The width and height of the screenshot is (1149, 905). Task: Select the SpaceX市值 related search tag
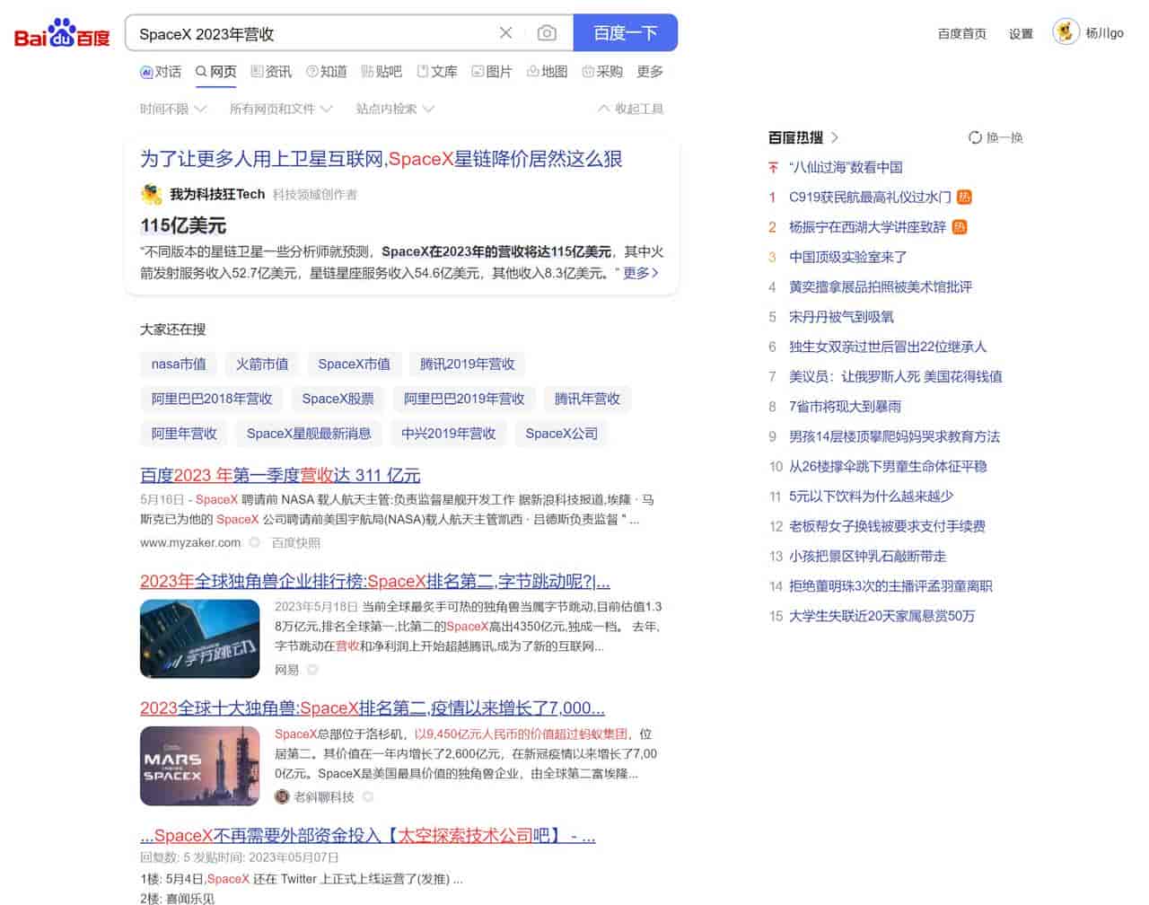click(354, 364)
